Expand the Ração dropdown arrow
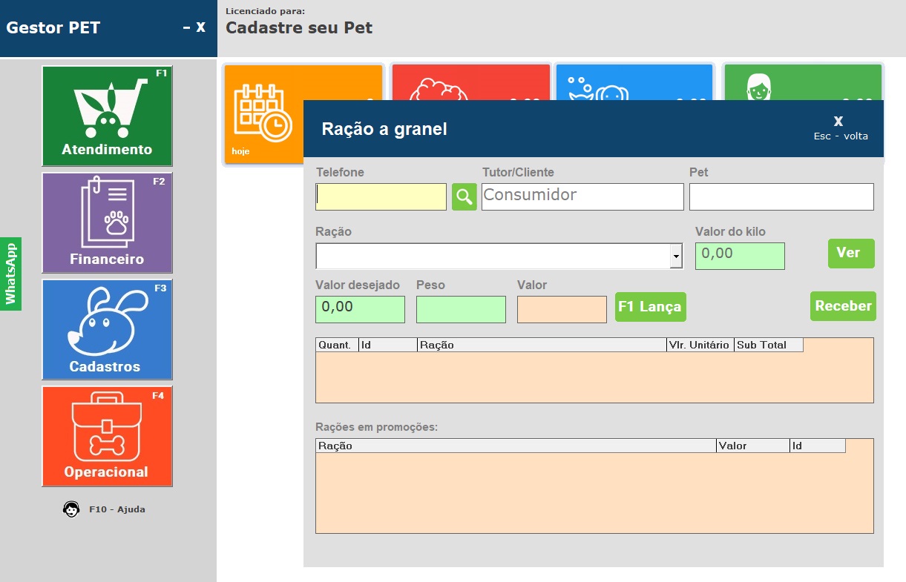The image size is (906, 582). 676,257
